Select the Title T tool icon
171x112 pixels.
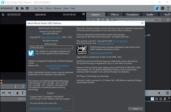pyautogui.click(x=23, y=93)
